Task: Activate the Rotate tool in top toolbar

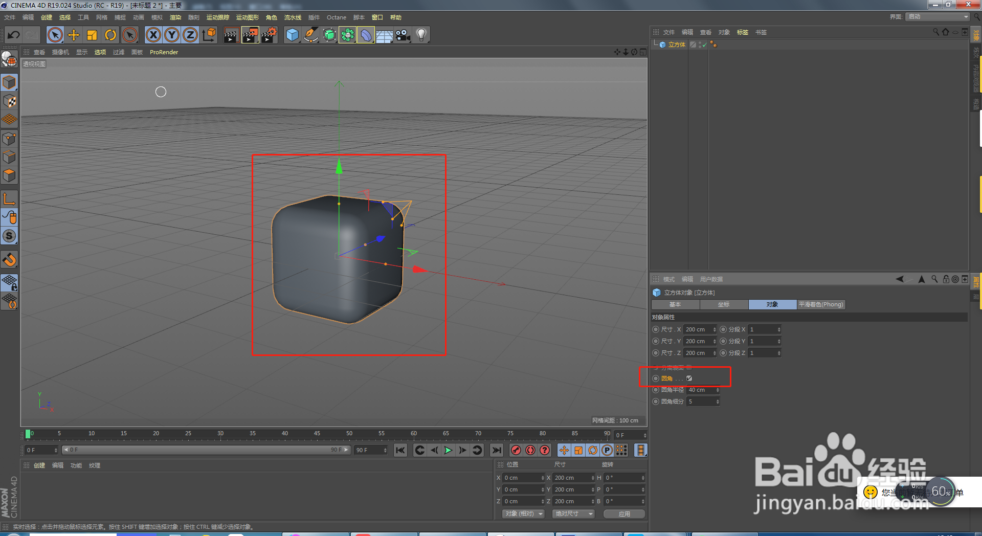Action: pyautogui.click(x=110, y=35)
